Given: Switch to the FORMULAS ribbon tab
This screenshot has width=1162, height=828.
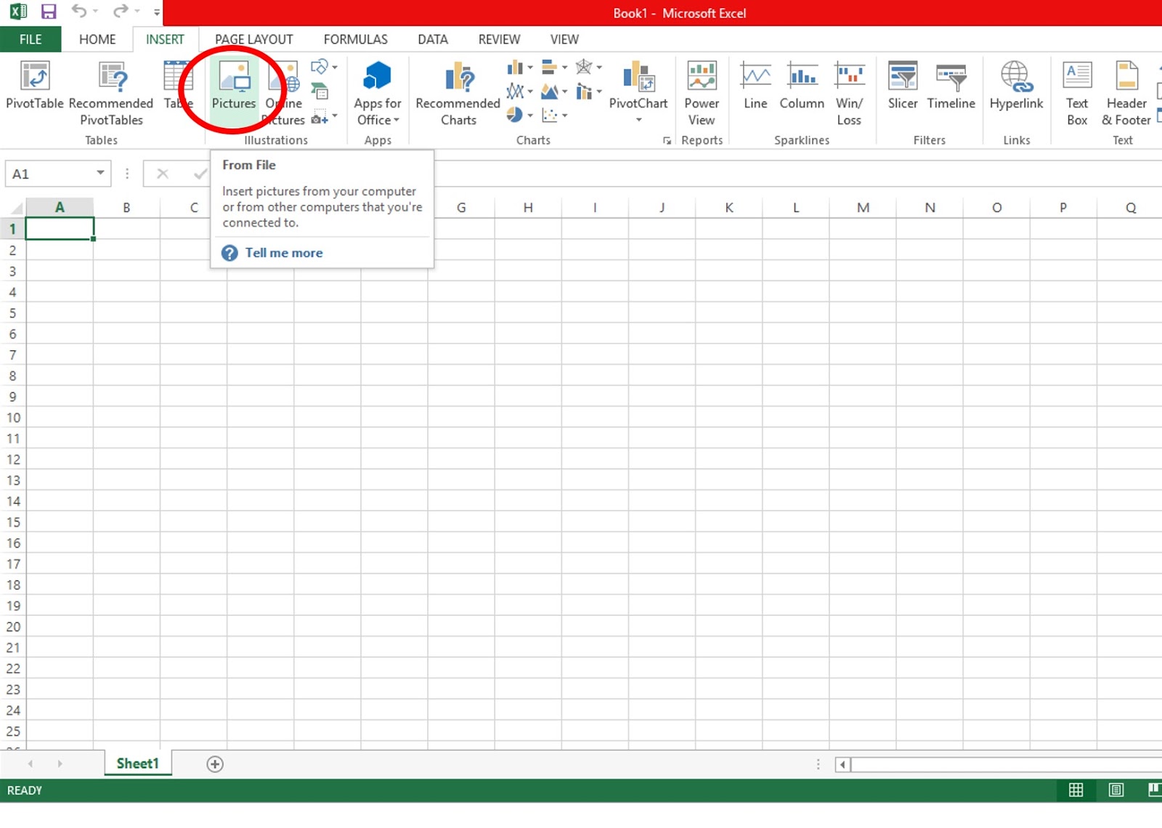Looking at the screenshot, I should (355, 39).
